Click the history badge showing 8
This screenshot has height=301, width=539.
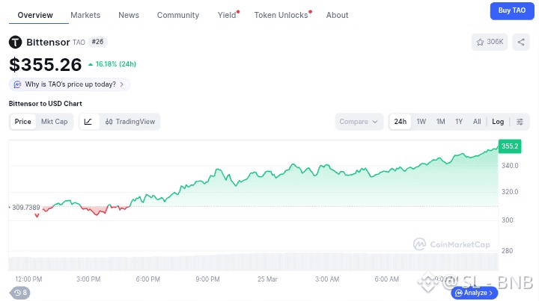(20, 293)
